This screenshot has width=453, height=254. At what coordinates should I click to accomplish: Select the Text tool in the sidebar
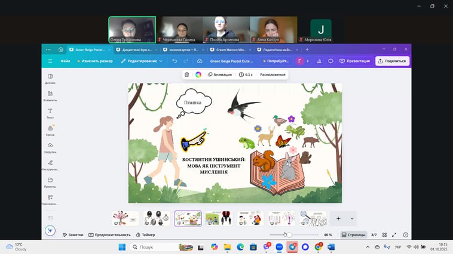50,113
